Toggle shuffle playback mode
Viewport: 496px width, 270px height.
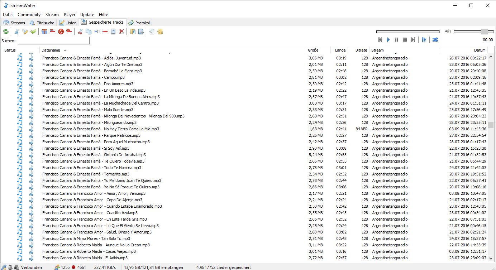(435, 40)
